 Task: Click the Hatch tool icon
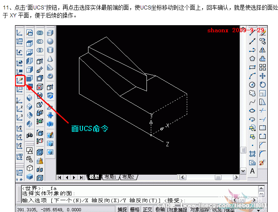pyautogui.click(x=252, y=154)
